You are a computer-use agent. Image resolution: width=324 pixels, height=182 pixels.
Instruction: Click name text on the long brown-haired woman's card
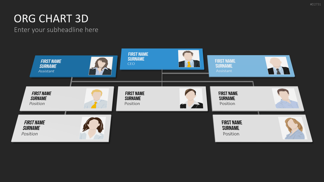coord(34,125)
